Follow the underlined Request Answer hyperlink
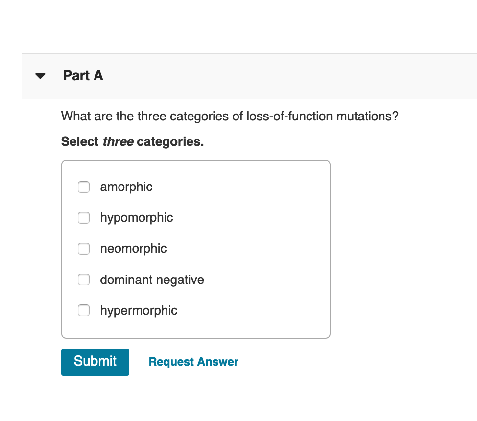The height and width of the screenshot is (421, 477). pos(193,361)
